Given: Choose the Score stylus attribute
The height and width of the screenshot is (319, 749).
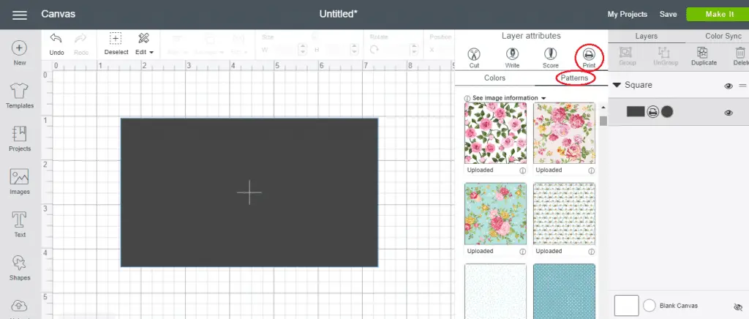Looking at the screenshot, I should point(550,54).
